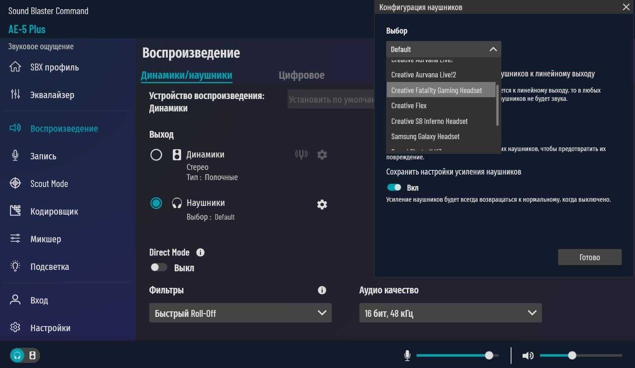Turn off the headphone gain save toggle

pos(394,187)
